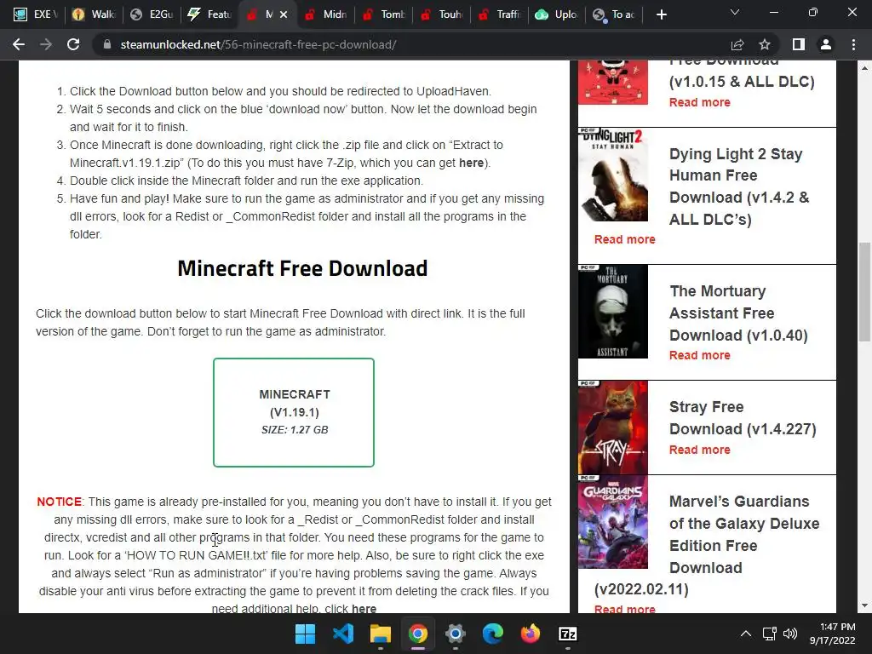Launch Firefox from taskbar
Viewport: 872px width, 654px height.
click(530, 634)
